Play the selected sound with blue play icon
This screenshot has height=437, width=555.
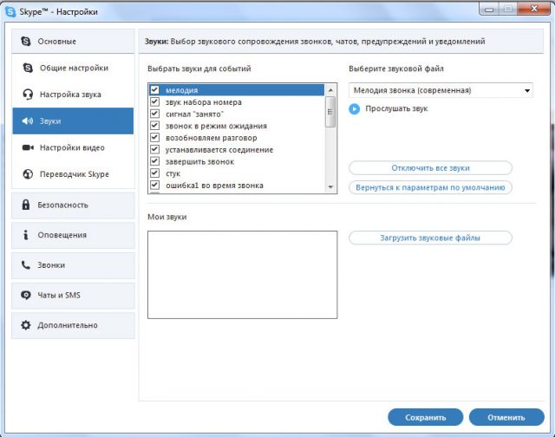(355, 109)
